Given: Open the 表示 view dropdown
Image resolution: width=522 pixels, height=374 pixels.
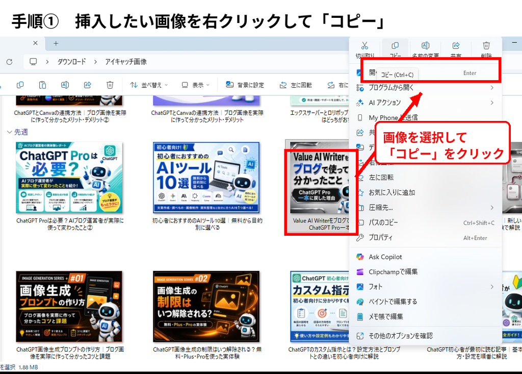Looking at the screenshot, I should (196, 85).
